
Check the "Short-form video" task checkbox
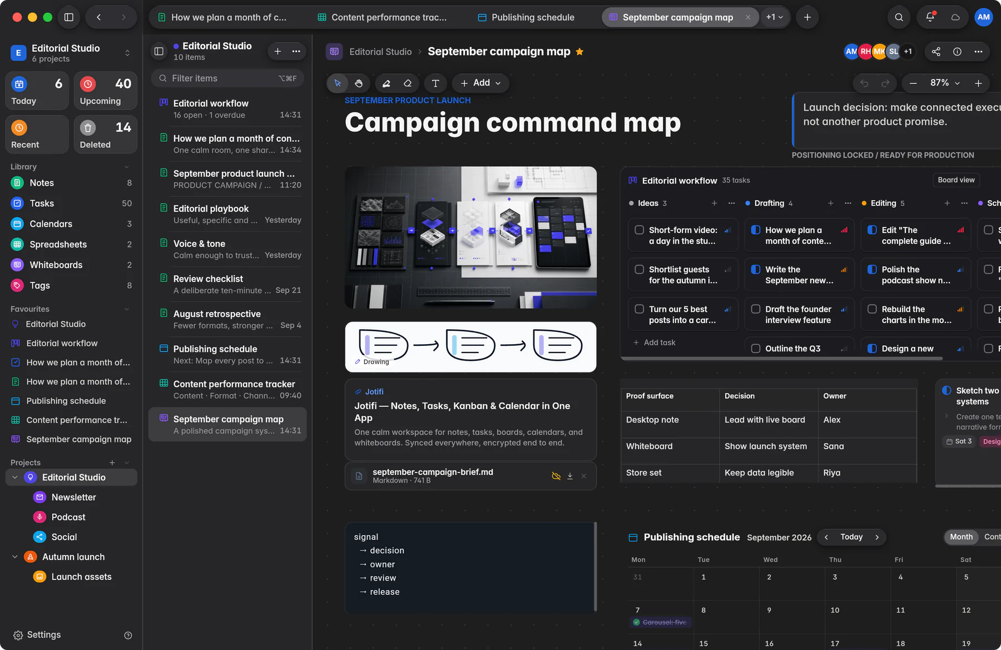click(x=640, y=230)
